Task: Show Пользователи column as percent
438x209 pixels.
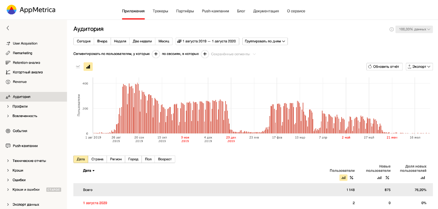Action: 351,178
